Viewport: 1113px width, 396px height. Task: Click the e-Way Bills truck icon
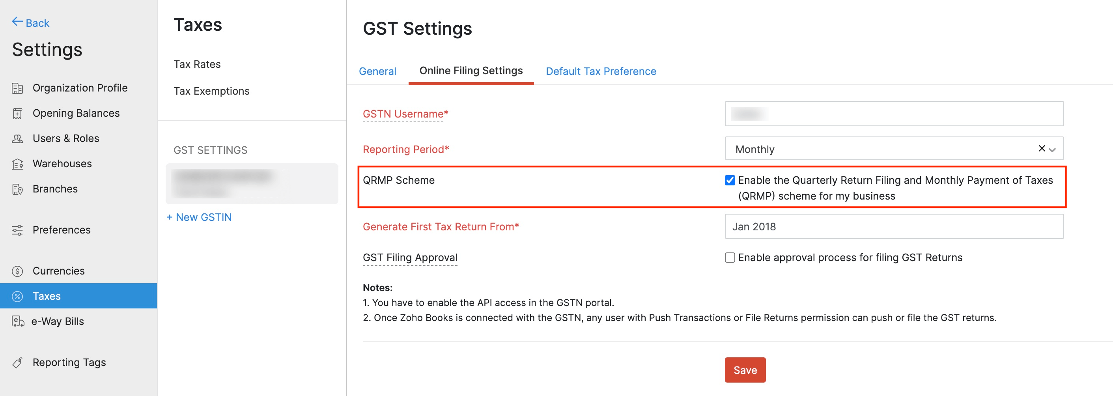17,321
